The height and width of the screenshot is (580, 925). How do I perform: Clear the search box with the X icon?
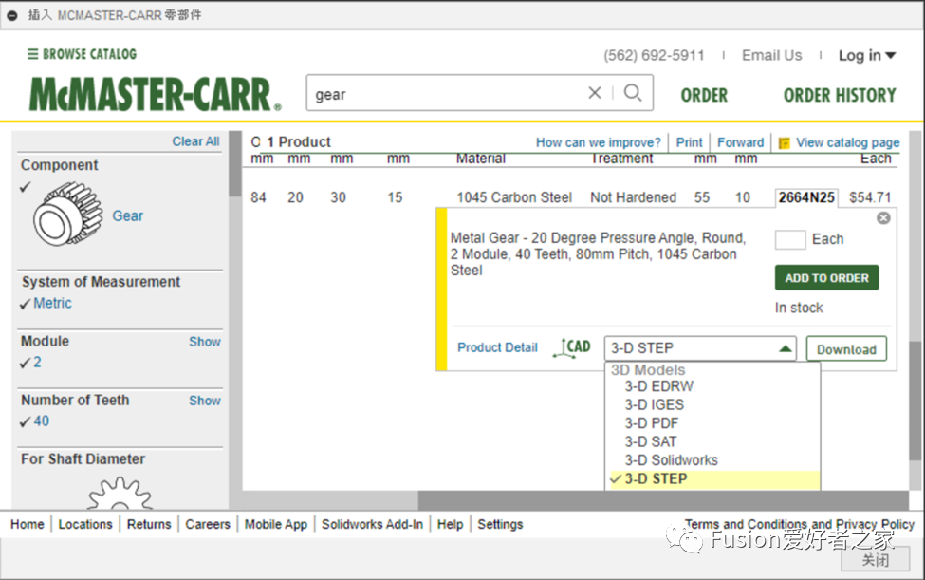pyautogui.click(x=595, y=93)
